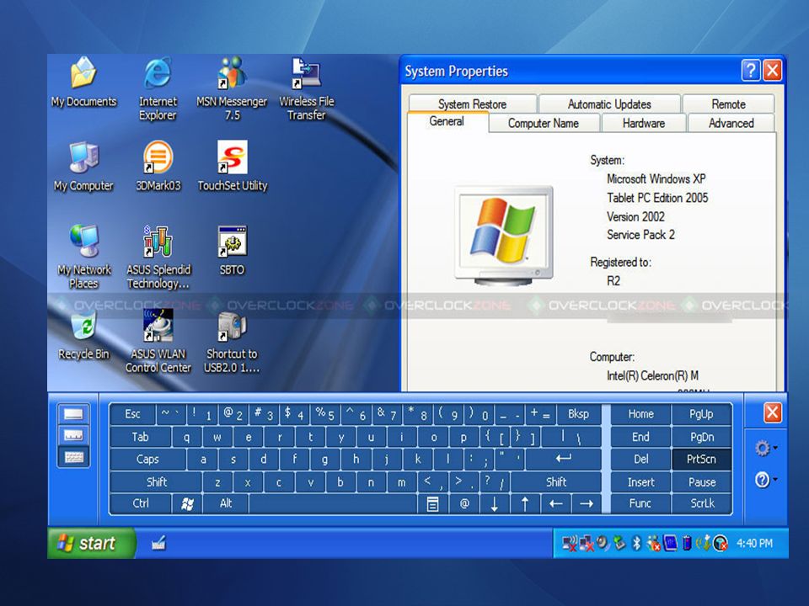
Task: Switch Input Panel to character pad mode
Action: click(74, 435)
